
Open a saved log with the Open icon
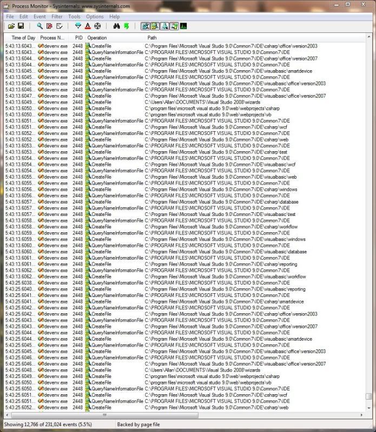pos(11,26)
